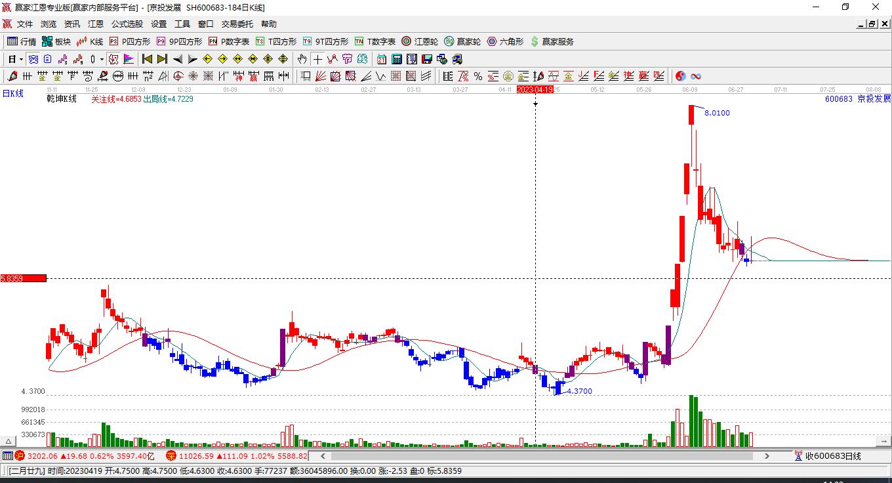Open the 帮助 menu
This screenshot has height=483, width=892.
coord(269,24)
